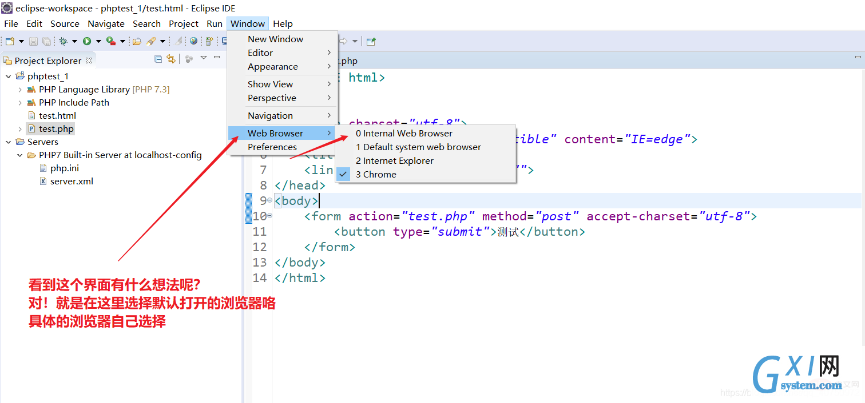The height and width of the screenshot is (403, 865).
Task: Open the Perspective submenu
Action: tap(283, 98)
